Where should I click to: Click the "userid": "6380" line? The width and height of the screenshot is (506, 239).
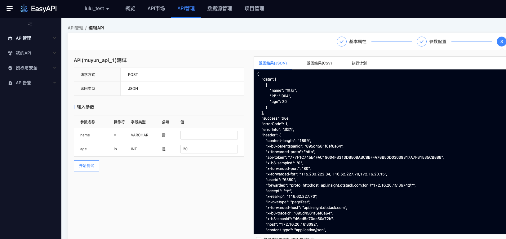281,180
